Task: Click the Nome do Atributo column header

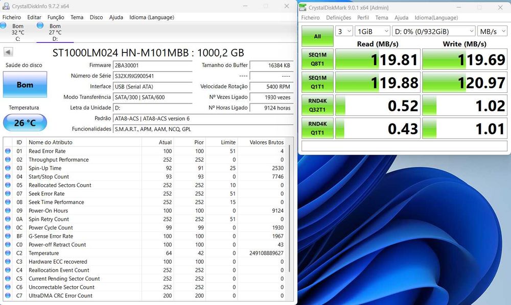Action: (x=84, y=142)
